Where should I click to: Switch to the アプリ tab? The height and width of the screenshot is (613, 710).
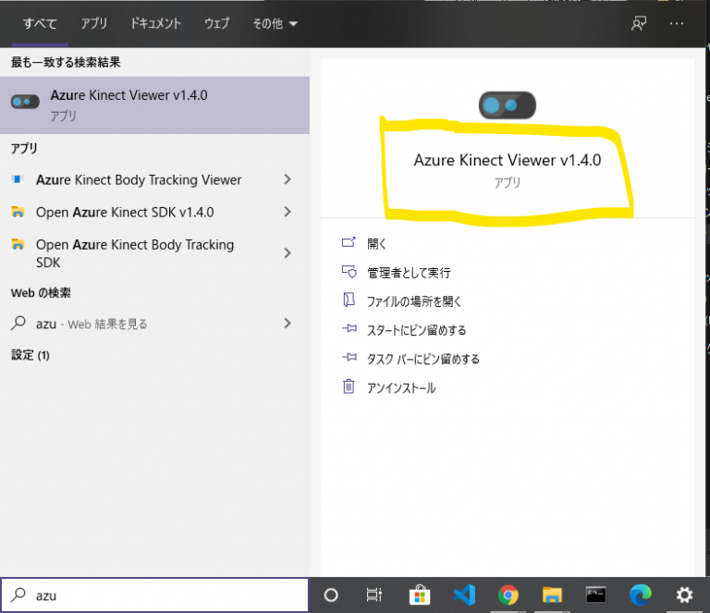click(x=93, y=23)
